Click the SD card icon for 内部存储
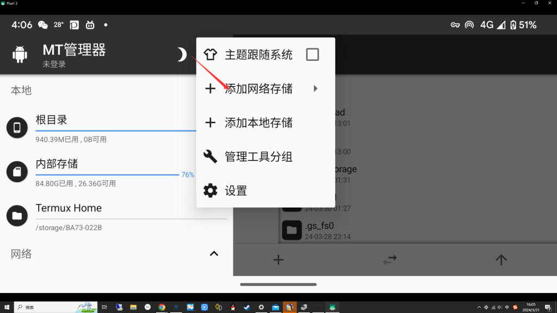This screenshot has width=557, height=313. (17, 172)
